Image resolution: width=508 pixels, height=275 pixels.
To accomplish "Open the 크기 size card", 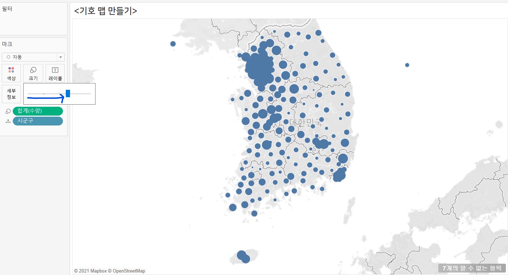I will click(x=33, y=73).
